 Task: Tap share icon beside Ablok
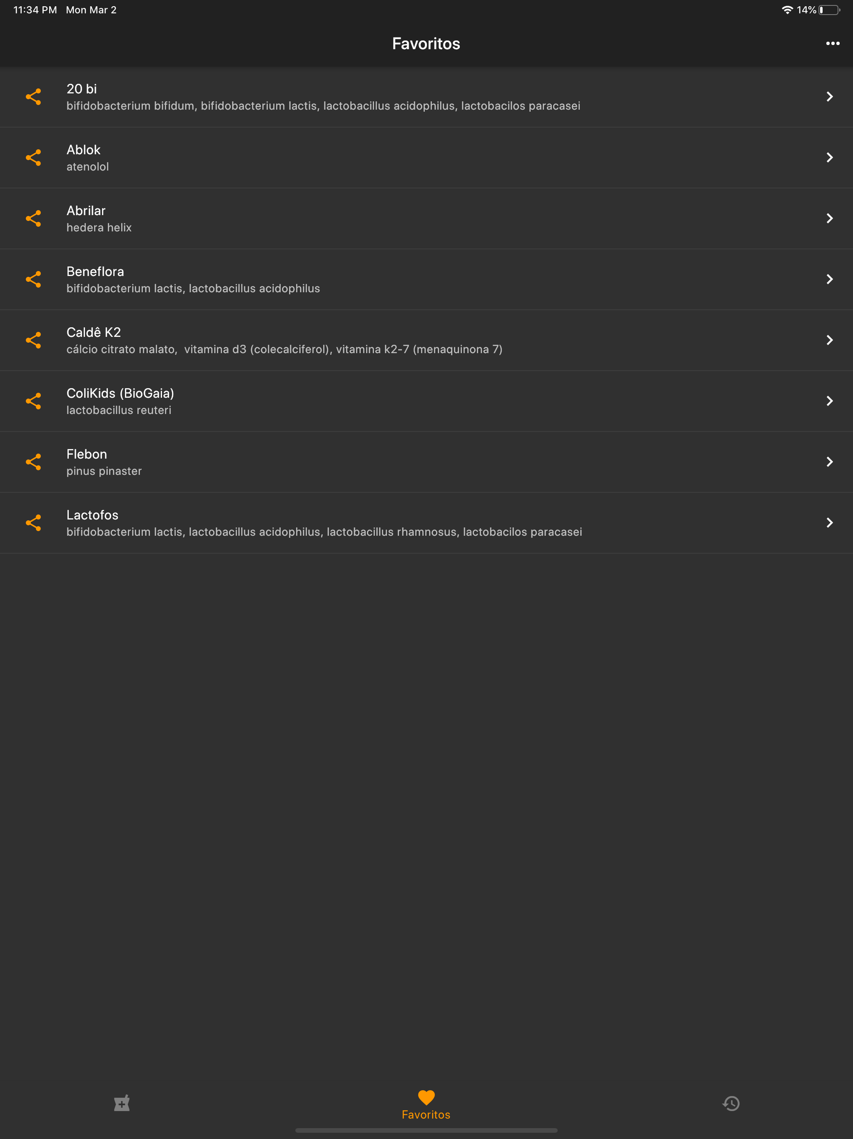pyautogui.click(x=33, y=158)
